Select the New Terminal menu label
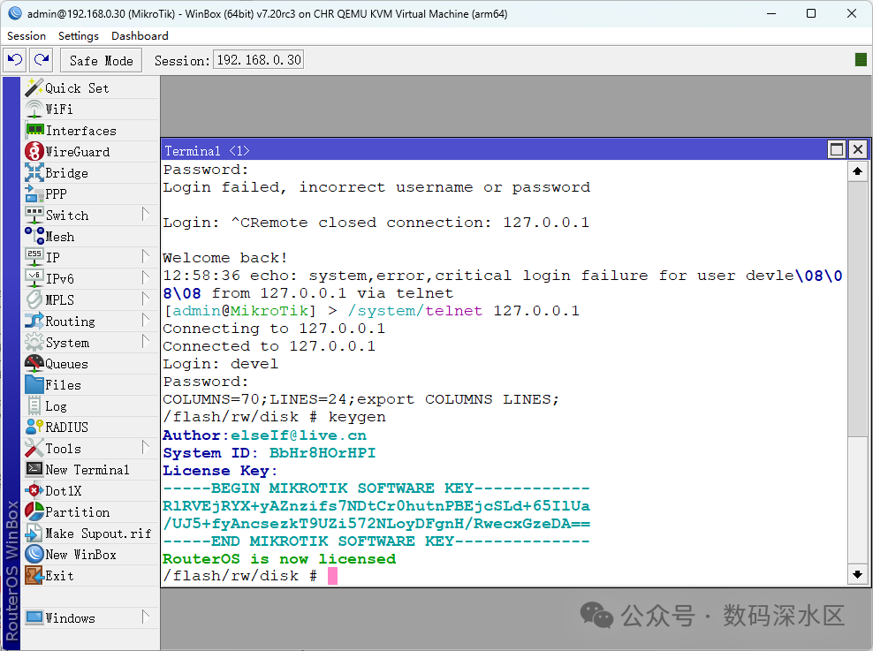 click(87, 470)
